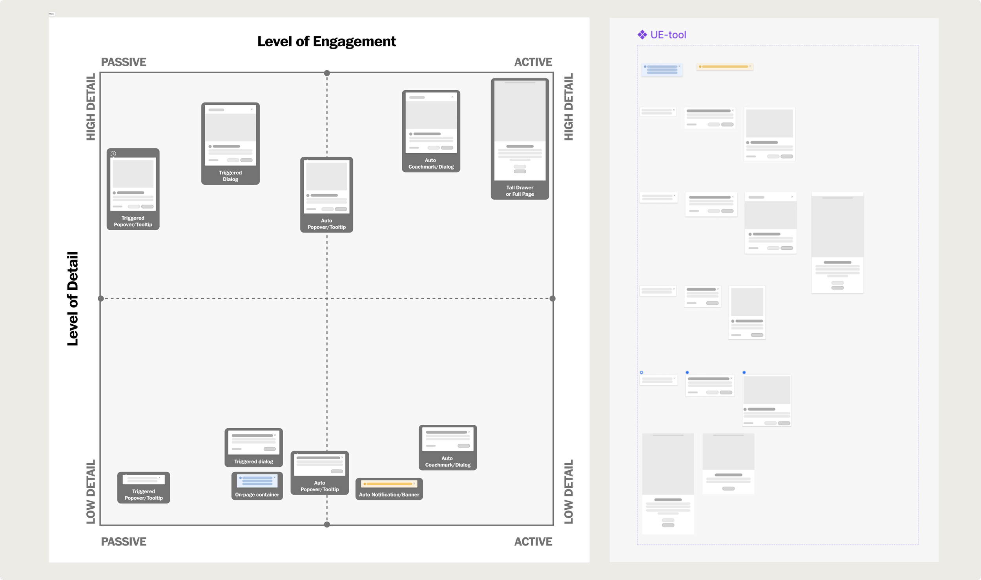The image size is (981, 580).
Task: Click the blue notification component in UE-tool
Action: pos(662,69)
